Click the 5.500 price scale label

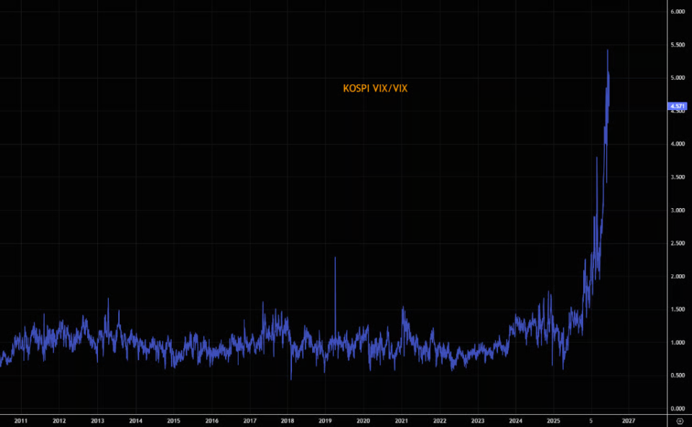(x=678, y=45)
